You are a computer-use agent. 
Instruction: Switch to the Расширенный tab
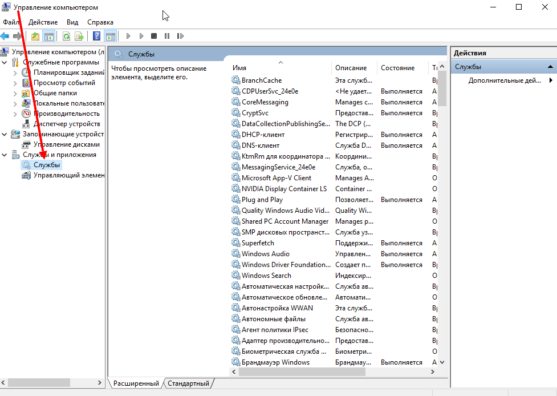pyautogui.click(x=136, y=383)
